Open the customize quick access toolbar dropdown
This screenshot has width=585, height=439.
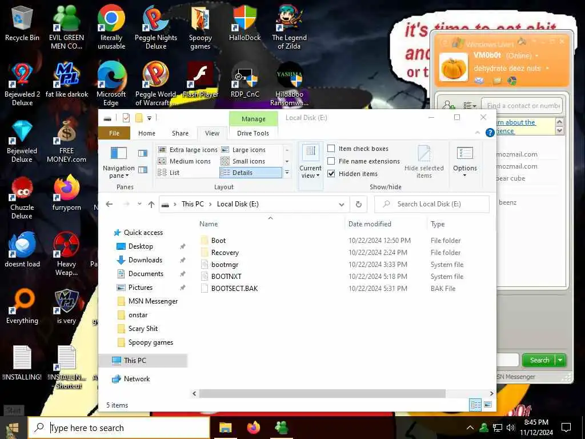[149, 118]
